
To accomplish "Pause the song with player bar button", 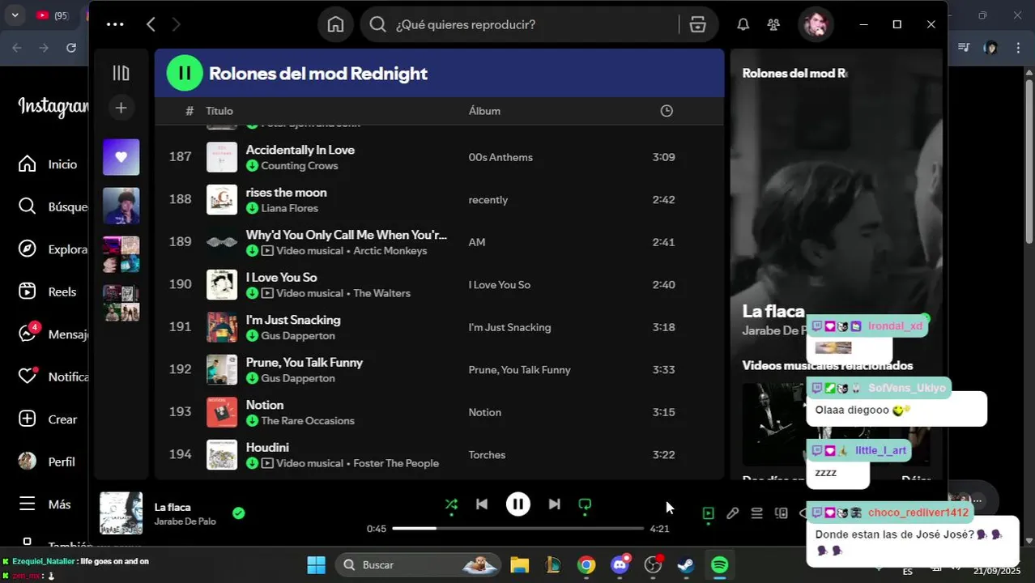I will pos(518,504).
